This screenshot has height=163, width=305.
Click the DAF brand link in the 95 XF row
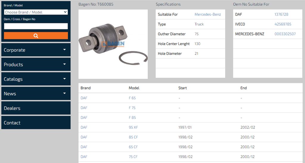(84, 127)
